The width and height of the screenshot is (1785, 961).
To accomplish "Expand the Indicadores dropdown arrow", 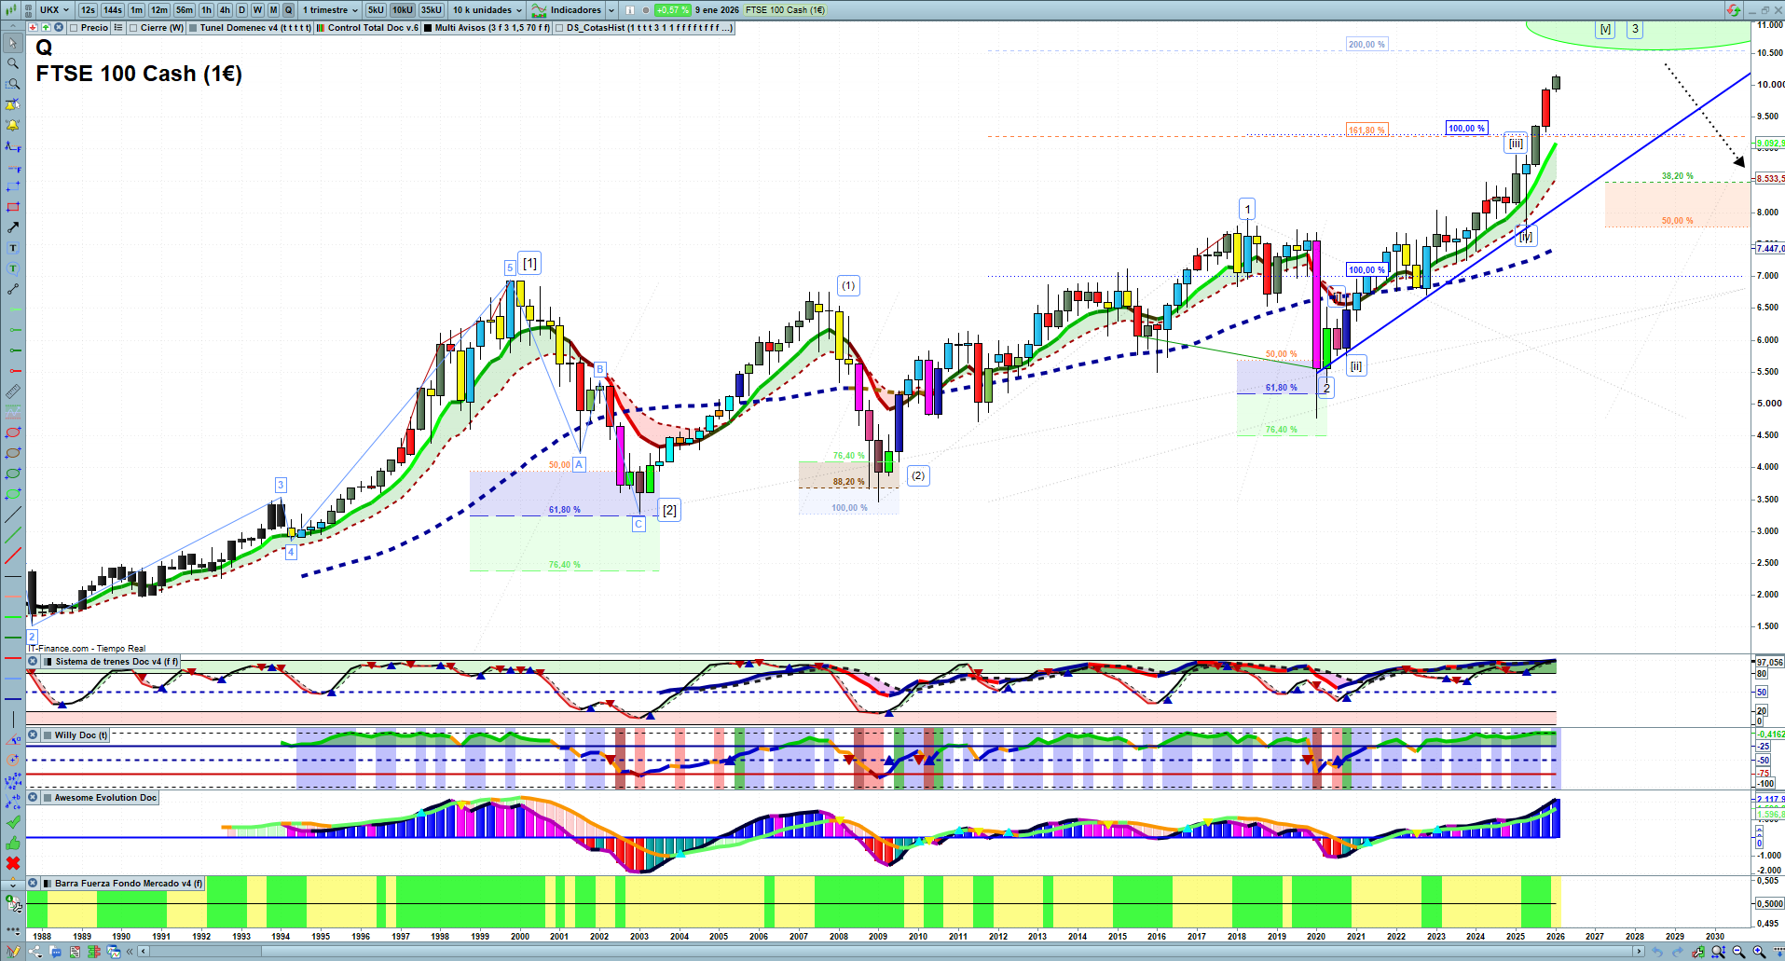I will pyautogui.click(x=611, y=10).
